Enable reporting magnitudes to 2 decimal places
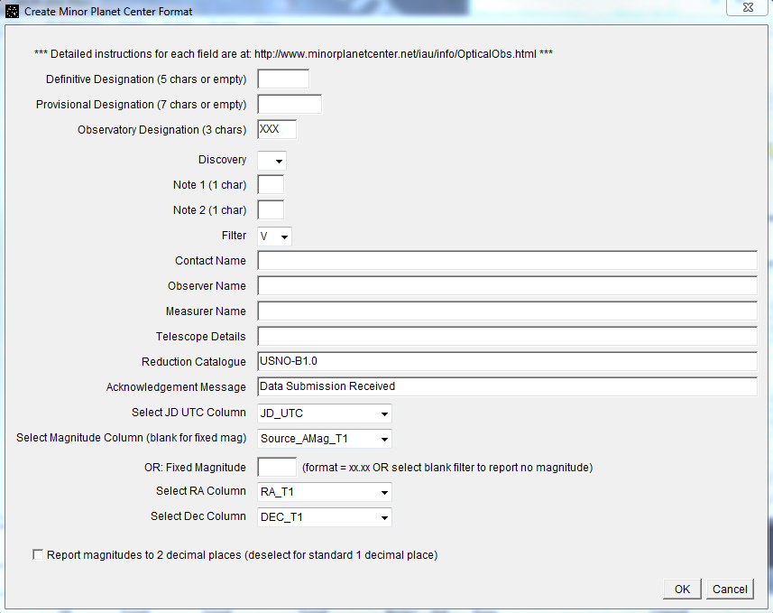This screenshot has width=773, height=613. tap(38, 555)
